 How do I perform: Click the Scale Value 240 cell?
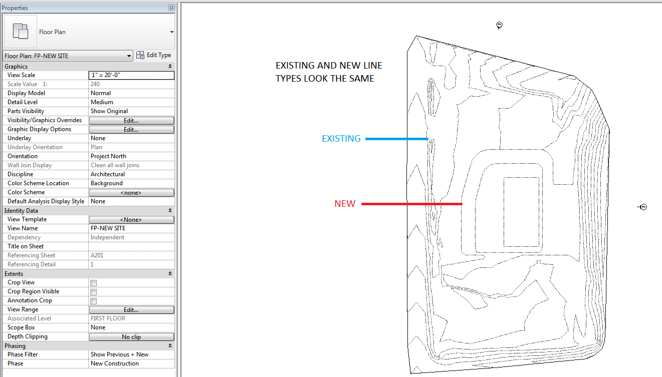(x=131, y=84)
